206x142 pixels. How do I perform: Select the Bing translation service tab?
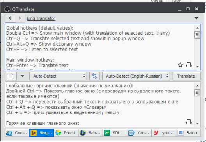click(x=41, y=133)
